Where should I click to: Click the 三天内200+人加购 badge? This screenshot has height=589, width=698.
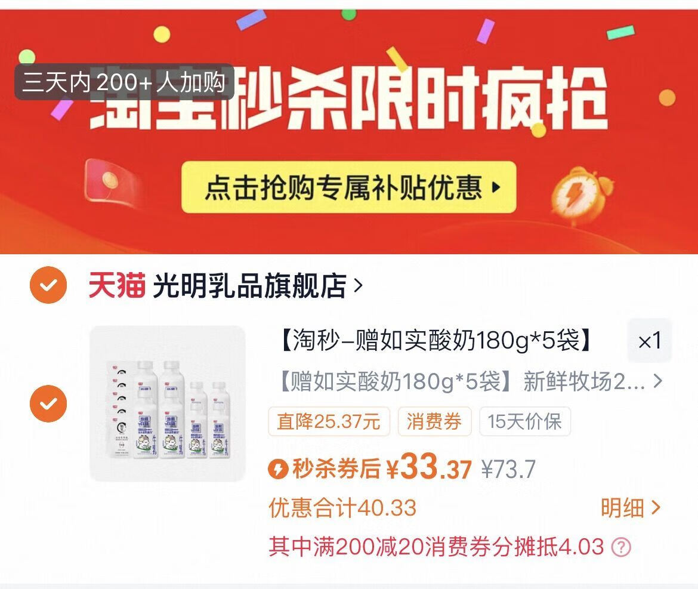124,82
